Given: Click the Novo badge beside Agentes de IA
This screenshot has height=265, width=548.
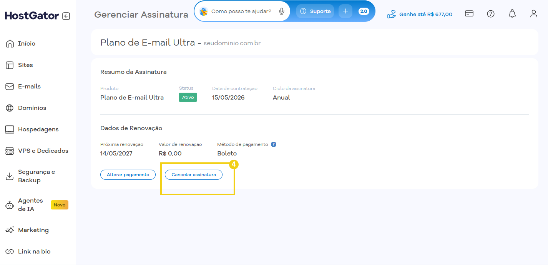Looking at the screenshot, I should [x=60, y=205].
